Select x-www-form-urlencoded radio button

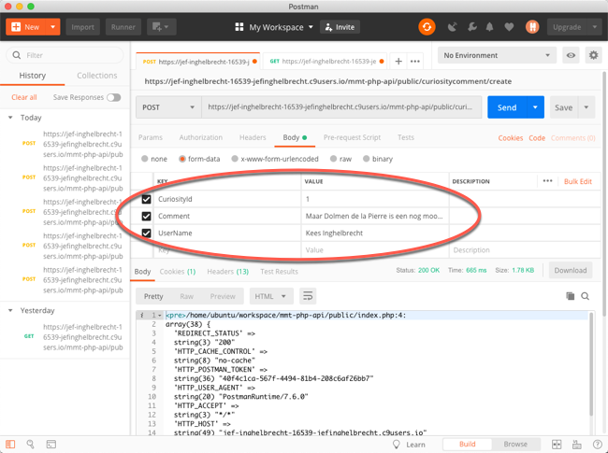[235, 159]
